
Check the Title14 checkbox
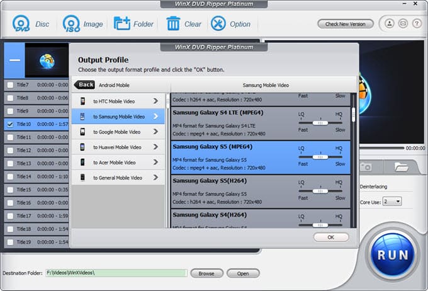click(10, 176)
